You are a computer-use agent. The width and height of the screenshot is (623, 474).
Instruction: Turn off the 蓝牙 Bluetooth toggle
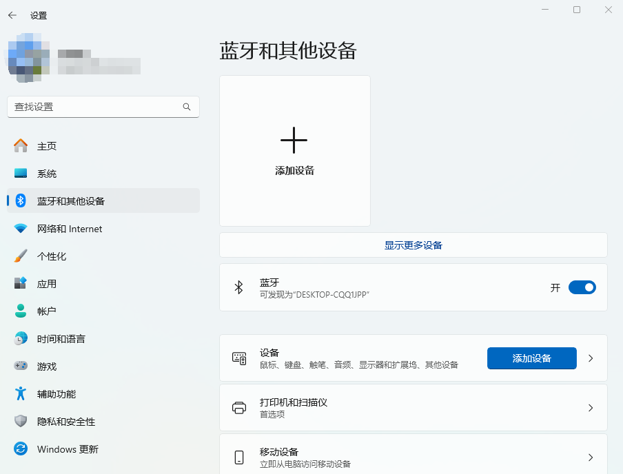point(582,287)
